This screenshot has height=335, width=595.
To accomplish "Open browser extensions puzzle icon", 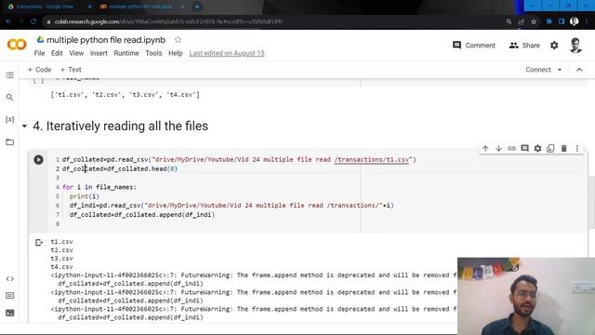I will (x=549, y=21).
